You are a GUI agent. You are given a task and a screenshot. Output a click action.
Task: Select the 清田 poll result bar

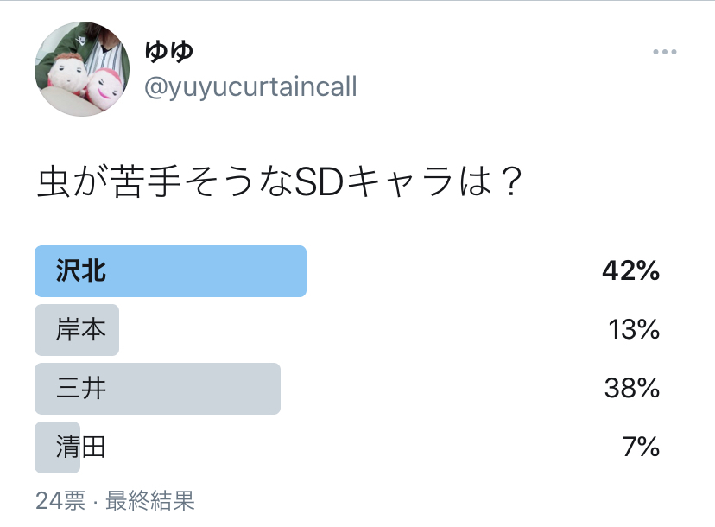pos(58,448)
